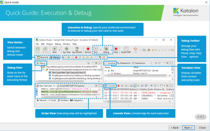This screenshot has width=210, height=131.
Task: Collapse the 'this' variable row
Action: click(106, 71)
